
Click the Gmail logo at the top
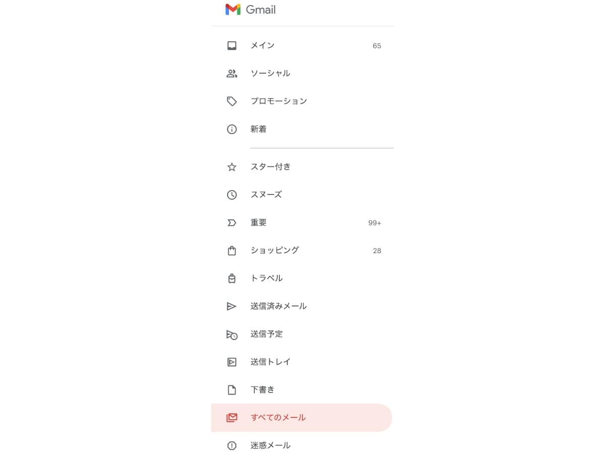coord(251,9)
